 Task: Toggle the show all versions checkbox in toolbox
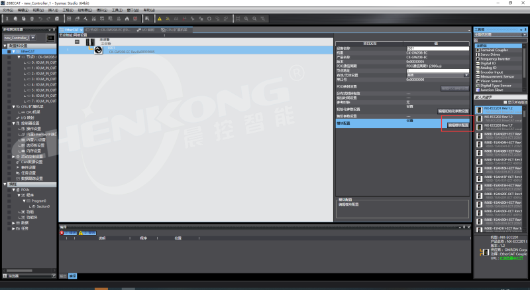click(x=505, y=102)
